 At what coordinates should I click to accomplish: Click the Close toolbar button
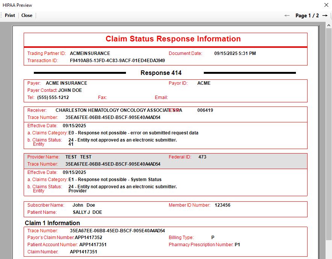[27, 15]
